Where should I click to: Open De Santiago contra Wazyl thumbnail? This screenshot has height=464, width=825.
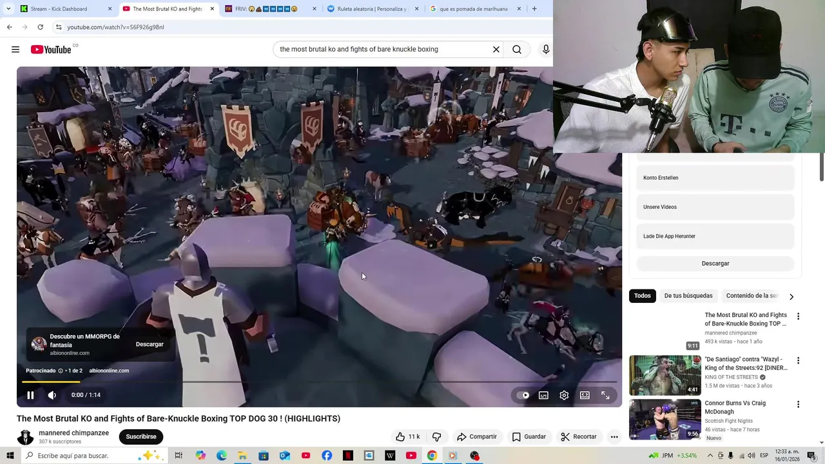(x=665, y=375)
